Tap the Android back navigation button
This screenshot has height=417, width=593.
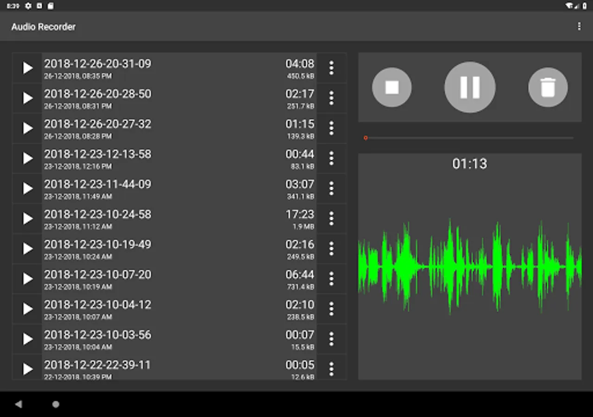click(19, 404)
